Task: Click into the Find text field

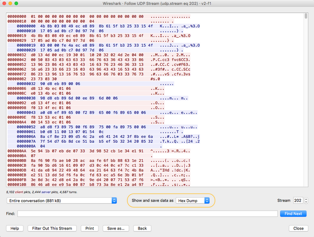Action: tap(147, 213)
